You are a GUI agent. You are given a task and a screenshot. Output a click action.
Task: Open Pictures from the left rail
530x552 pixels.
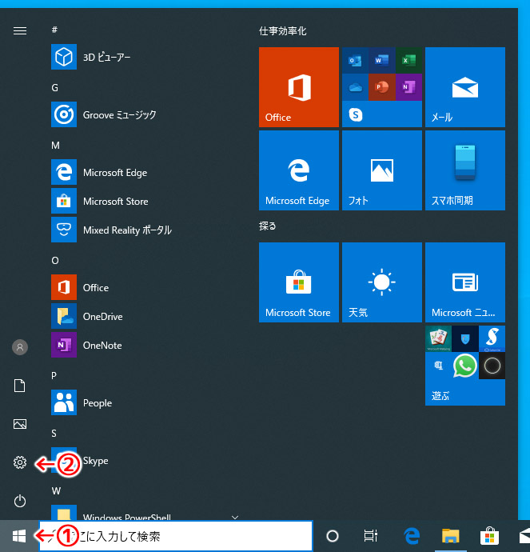point(20,424)
